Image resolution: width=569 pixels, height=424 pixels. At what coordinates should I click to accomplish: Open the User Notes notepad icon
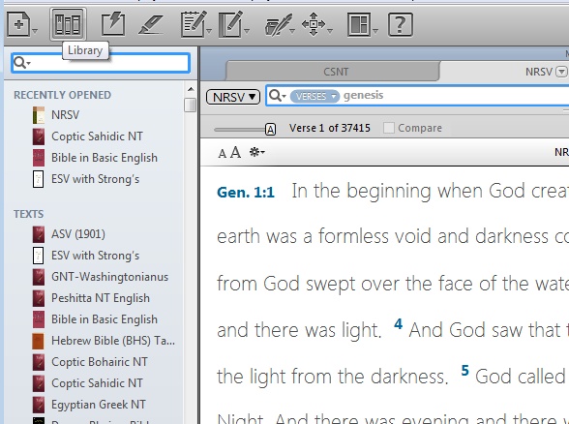point(194,24)
